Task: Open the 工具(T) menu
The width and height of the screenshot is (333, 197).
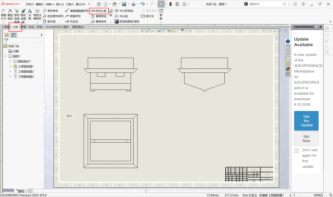Action: click(x=70, y=4)
